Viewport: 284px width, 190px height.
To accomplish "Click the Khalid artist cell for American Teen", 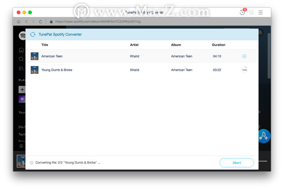I will click(x=135, y=56).
